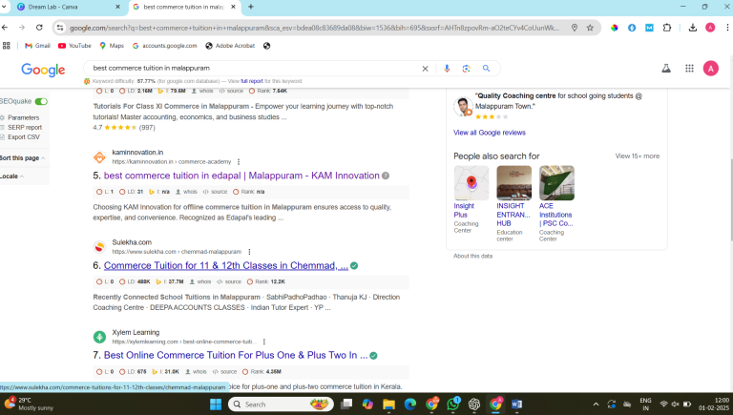The height and width of the screenshot is (415, 733).
Task: Switch to the Dream Lab - Canva tab
Action: click(66, 7)
